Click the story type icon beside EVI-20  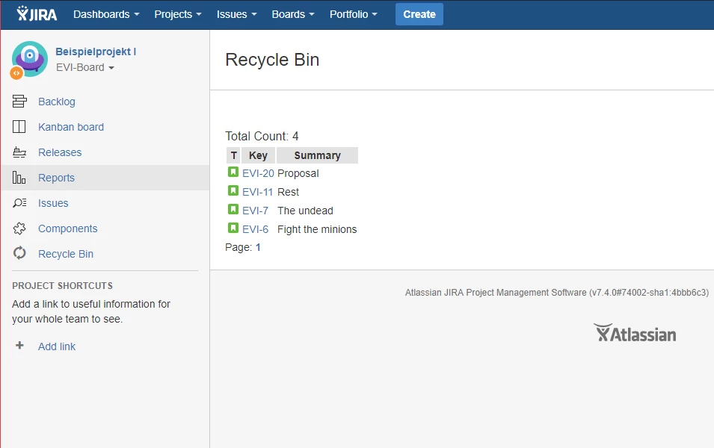tap(232, 172)
